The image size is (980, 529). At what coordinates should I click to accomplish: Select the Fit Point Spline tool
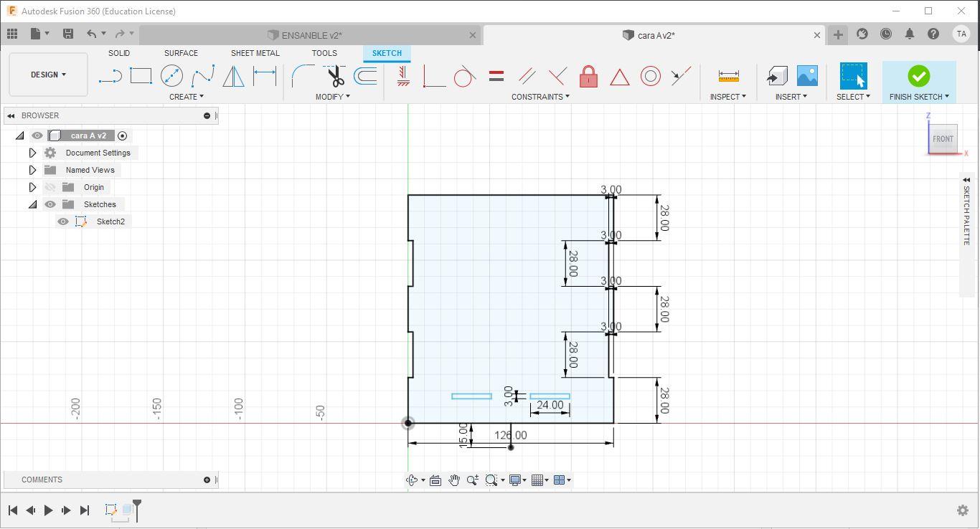(x=203, y=76)
